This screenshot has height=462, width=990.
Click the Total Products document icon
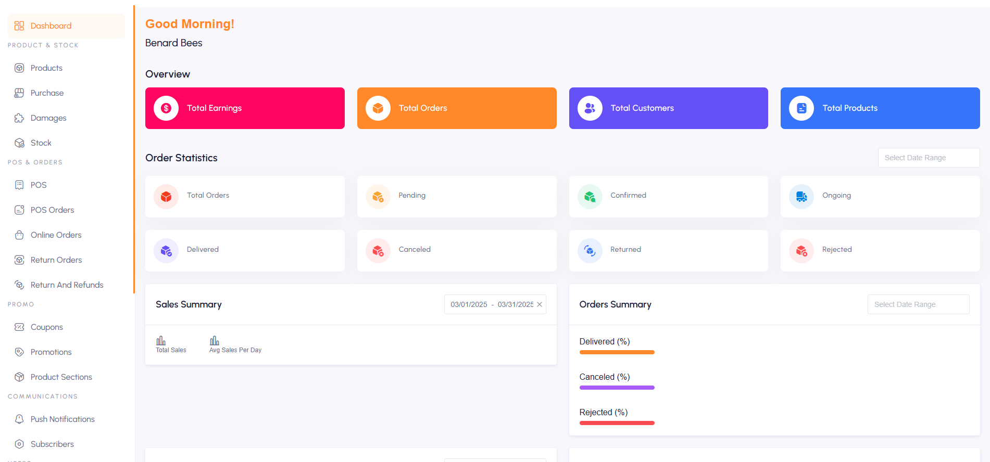coord(801,108)
